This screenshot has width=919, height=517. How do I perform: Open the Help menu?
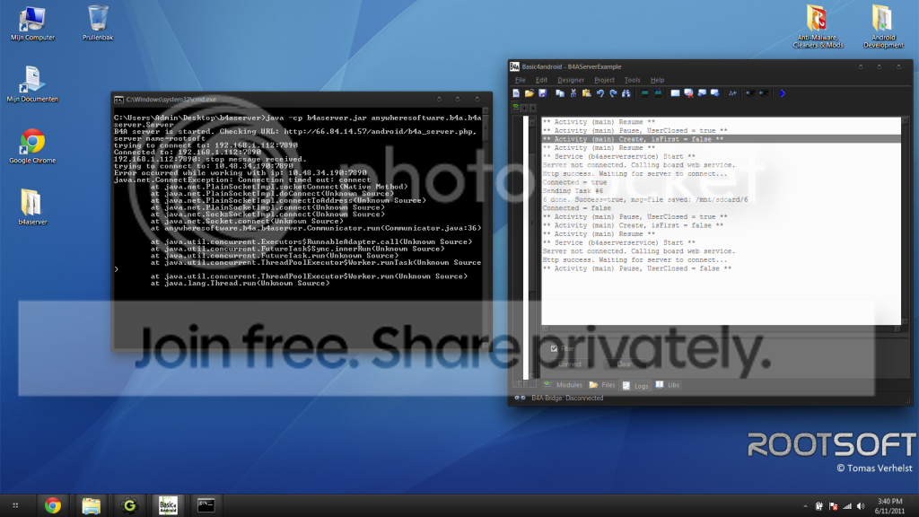(658, 80)
